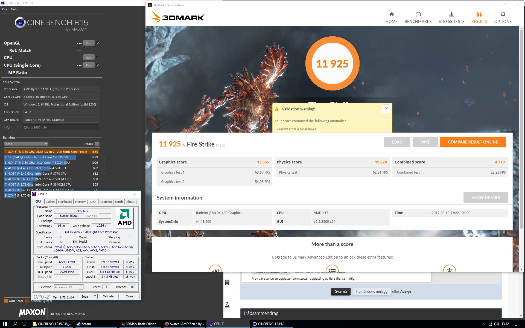
Task: Expand ranking Details arrow
Action: (x=97, y=144)
